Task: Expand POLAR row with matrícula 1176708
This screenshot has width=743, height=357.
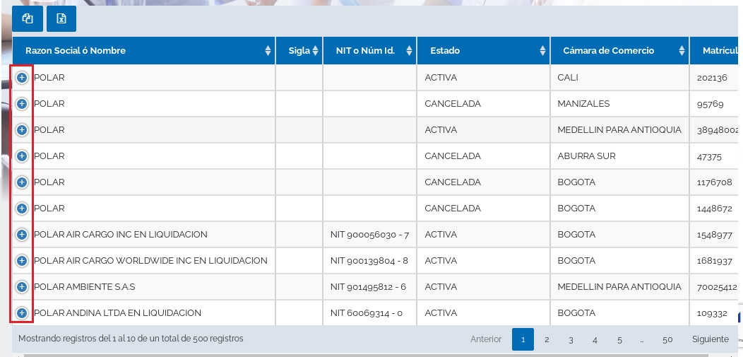Action: [x=21, y=182]
